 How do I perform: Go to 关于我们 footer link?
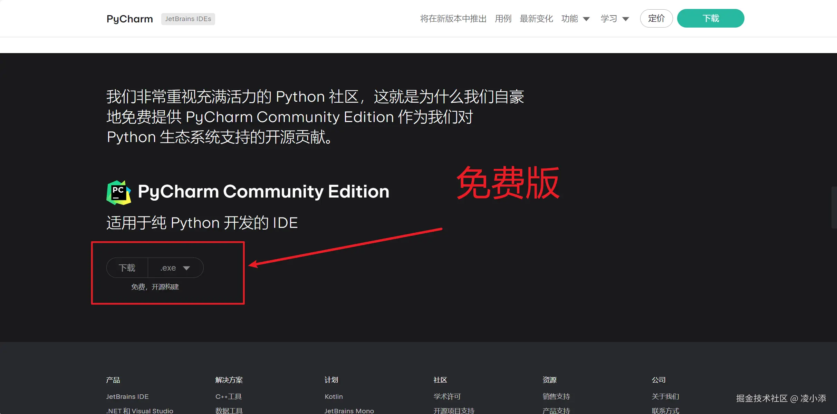click(665, 396)
